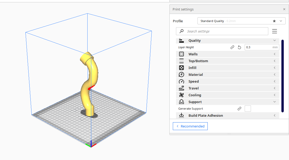Click the Print settings panel title
Screen dimensions: 289x160
183,9
